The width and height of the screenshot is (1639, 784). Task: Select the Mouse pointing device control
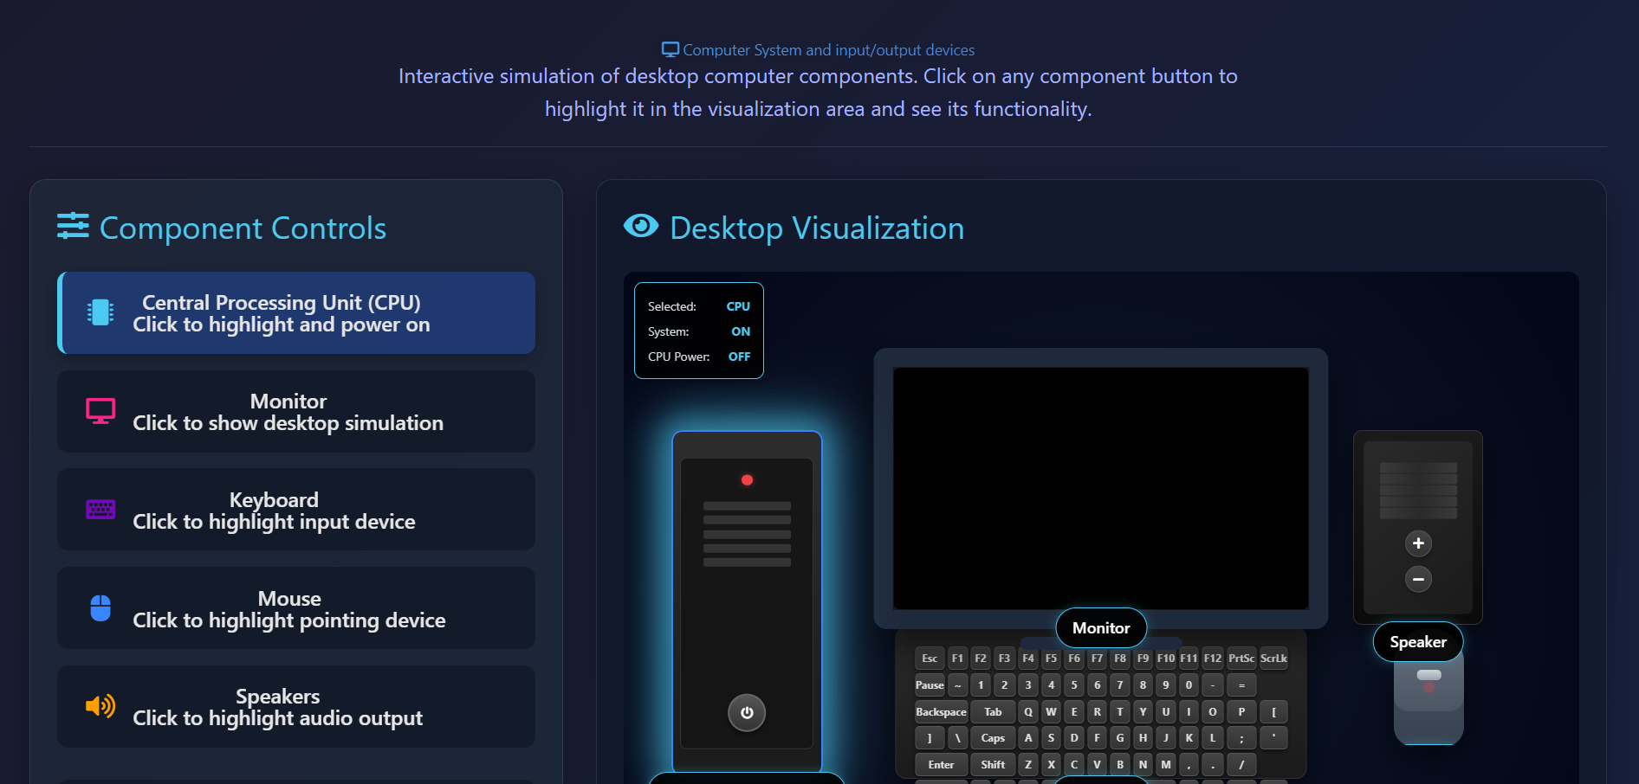(296, 608)
